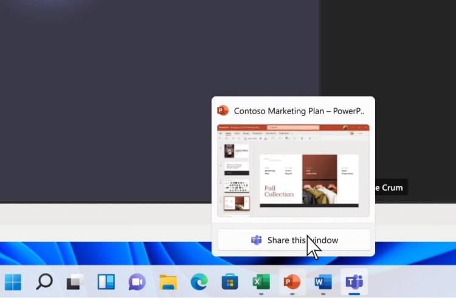Click PowerPoint logo in preview header
This screenshot has height=298, width=456.
tap(223, 110)
